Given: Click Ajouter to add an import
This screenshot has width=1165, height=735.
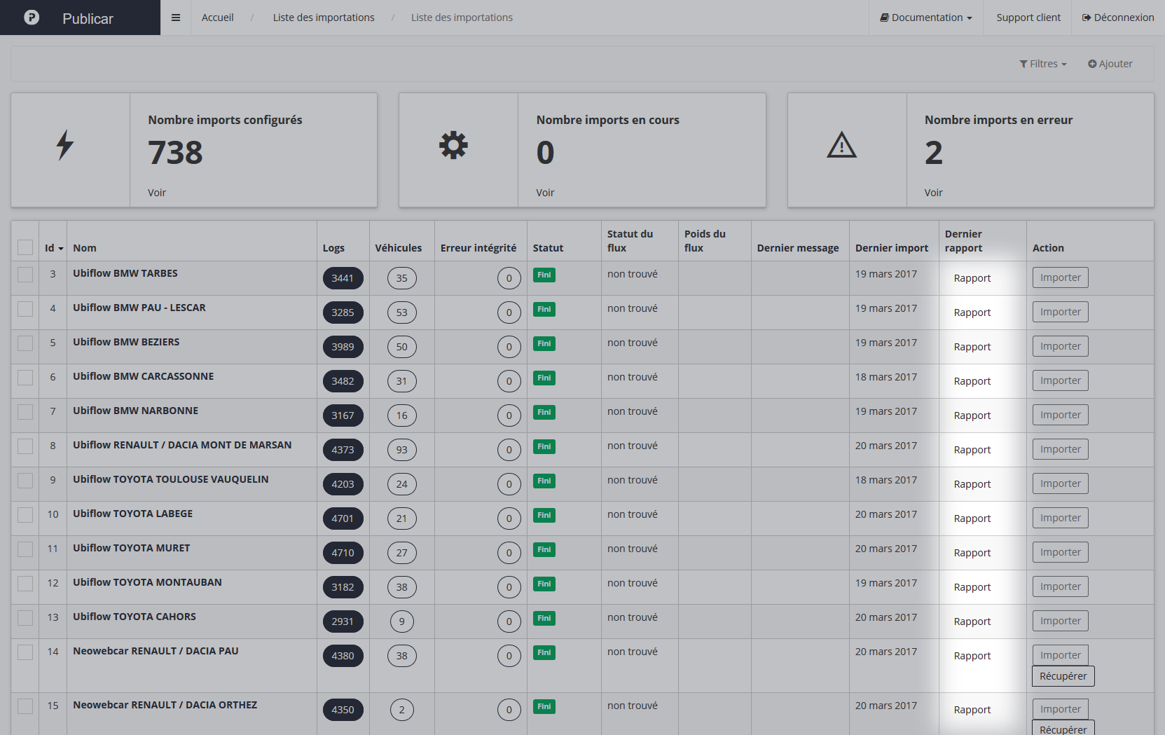Looking at the screenshot, I should (1110, 64).
